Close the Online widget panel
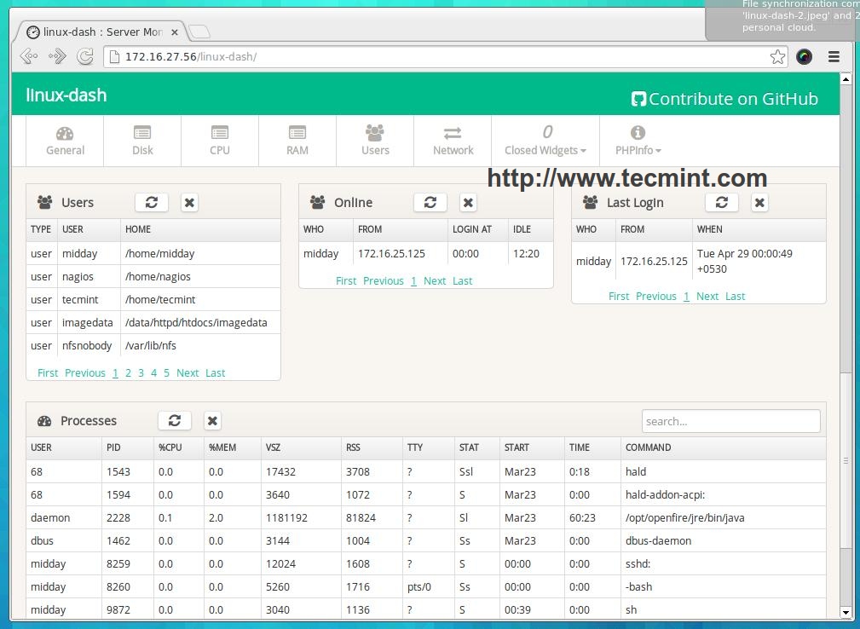This screenshot has width=860, height=629. pos(468,202)
